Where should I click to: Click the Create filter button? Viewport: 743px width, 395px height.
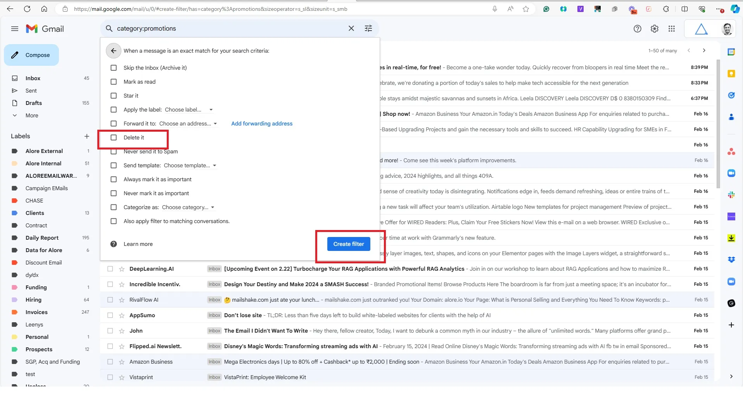coord(349,244)
